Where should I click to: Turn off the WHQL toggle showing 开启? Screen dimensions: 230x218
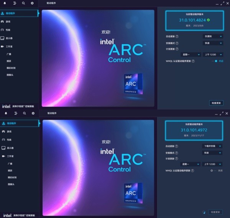[216, 61]
